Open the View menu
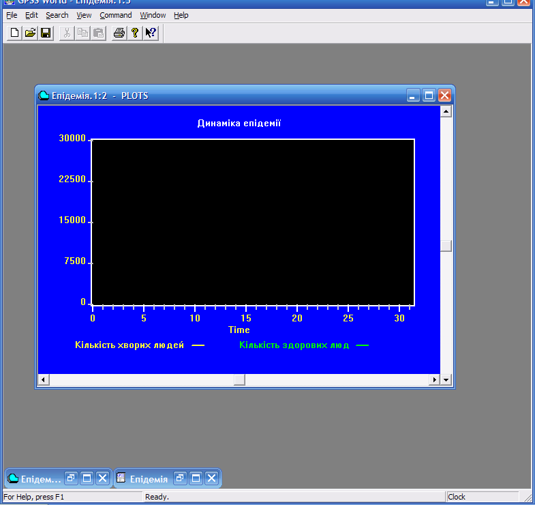 pos(84,16)
